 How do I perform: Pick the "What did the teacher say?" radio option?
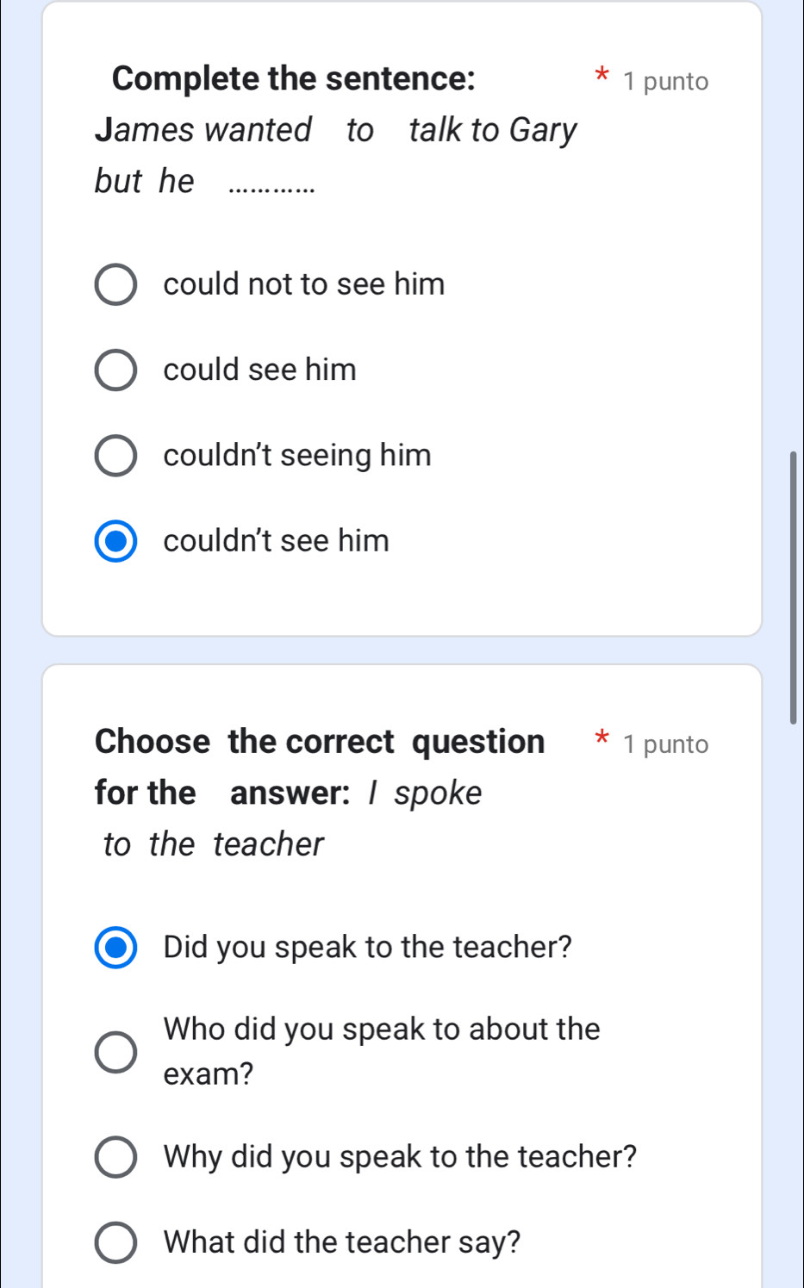click(x=115, y=1242)
